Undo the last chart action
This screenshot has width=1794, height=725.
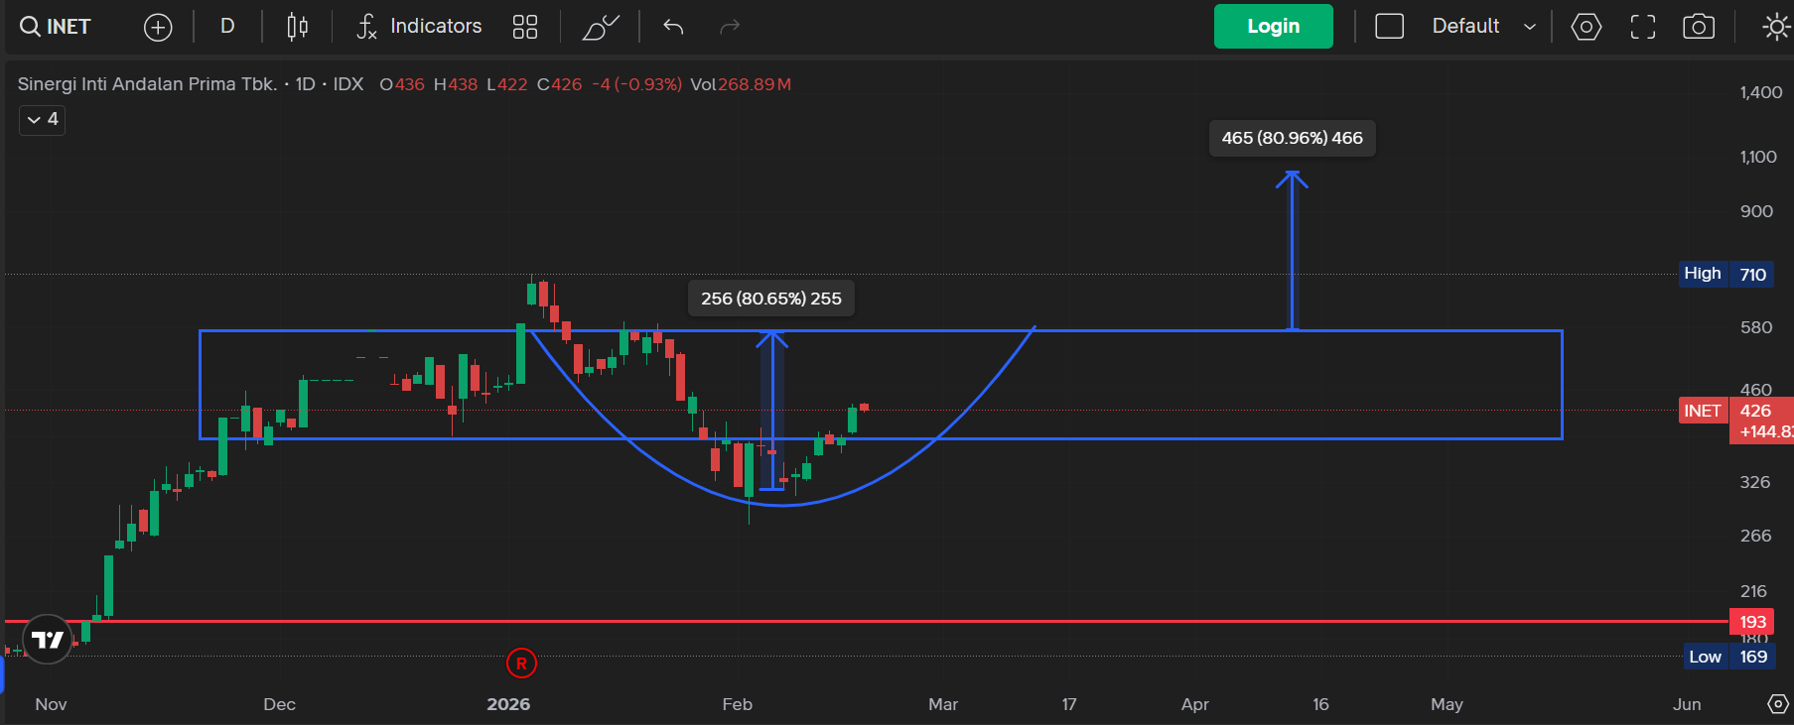(x=673, y=27)
